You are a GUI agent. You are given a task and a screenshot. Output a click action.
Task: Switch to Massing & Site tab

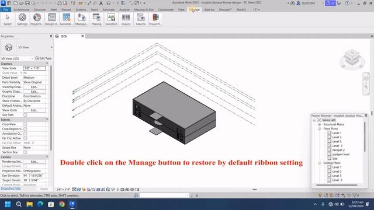pyautogui.click(x=144, y=10)
